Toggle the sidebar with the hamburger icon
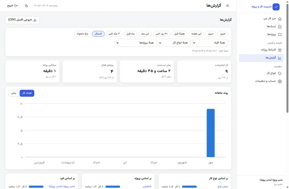The image size is (289, 189). (x=228, y=6)
